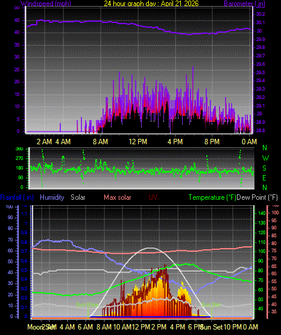Screen dimensions: 281x335
Task: Click the 2 AM label under the wind chart
Action: (x=44, y=141)
